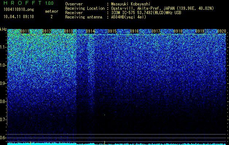The height and width of the screenshot is (145, 229).
Task: Click the 1.0 frequency axis label
Action: [x=3, y=65]
